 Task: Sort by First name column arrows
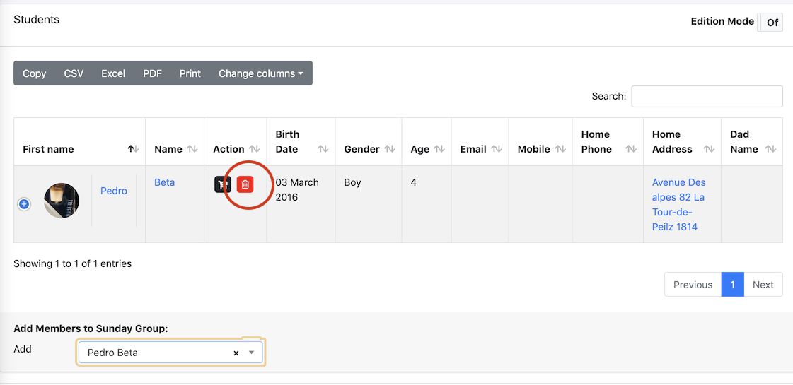point(133,149)
